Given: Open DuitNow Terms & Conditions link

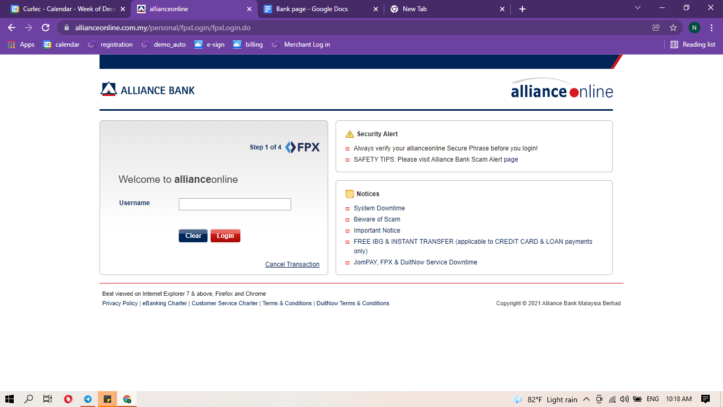Looking at the screenshot, I should tap(353, 303).
